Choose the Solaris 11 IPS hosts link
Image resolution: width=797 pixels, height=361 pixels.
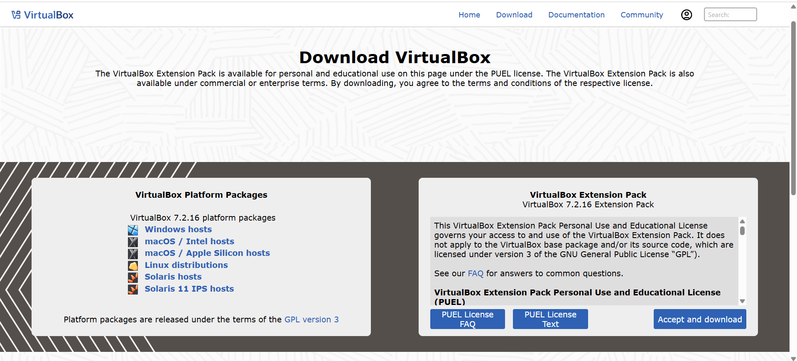[189, 289]
